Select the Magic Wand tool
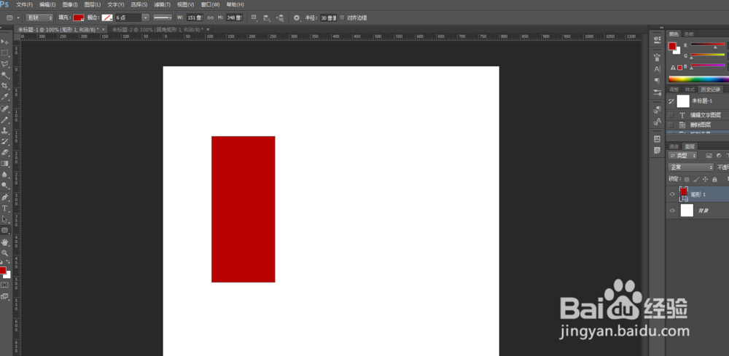Viewport: 729px width, 356px height. pos(4,75)
